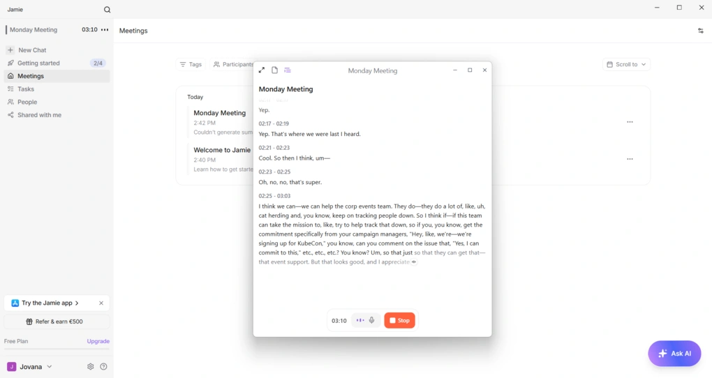Click the Monday Meeting title heading
This screenshot has height=378, width=712.
click(x=285, y=89)
